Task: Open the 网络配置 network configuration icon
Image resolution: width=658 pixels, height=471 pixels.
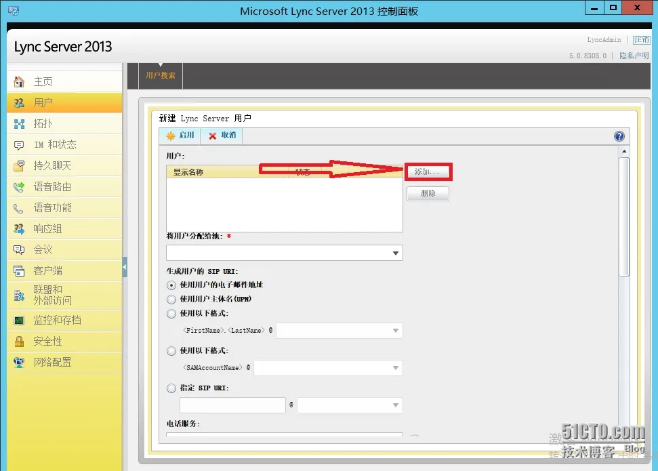Action: point(19,363)
